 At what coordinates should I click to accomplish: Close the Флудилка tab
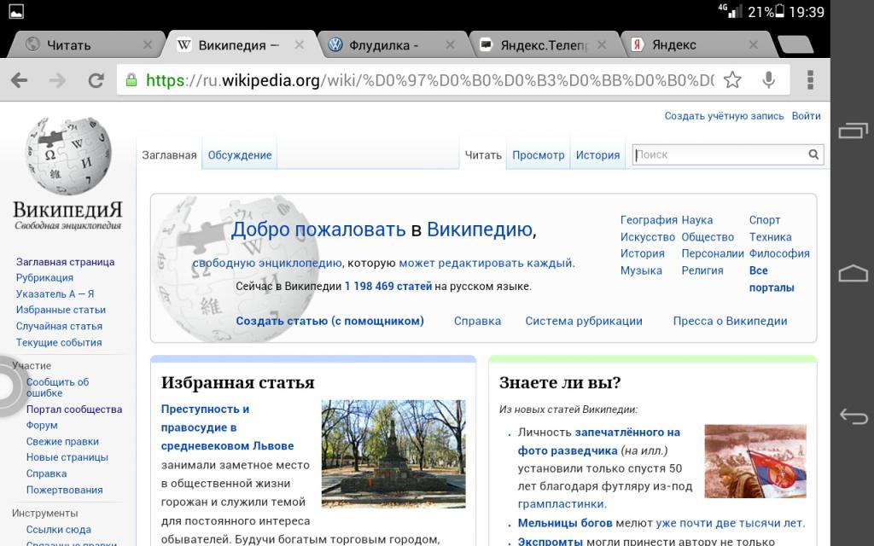[451, 44]
